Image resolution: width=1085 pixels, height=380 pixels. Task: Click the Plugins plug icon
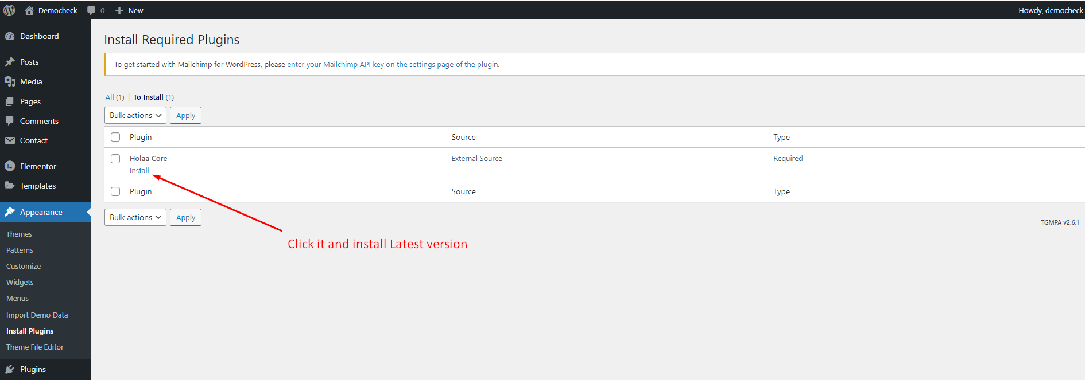pyautogui.click(x=10, y=369)
